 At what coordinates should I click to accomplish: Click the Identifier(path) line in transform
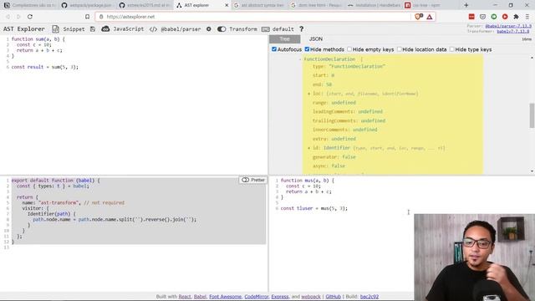[52, 214]
